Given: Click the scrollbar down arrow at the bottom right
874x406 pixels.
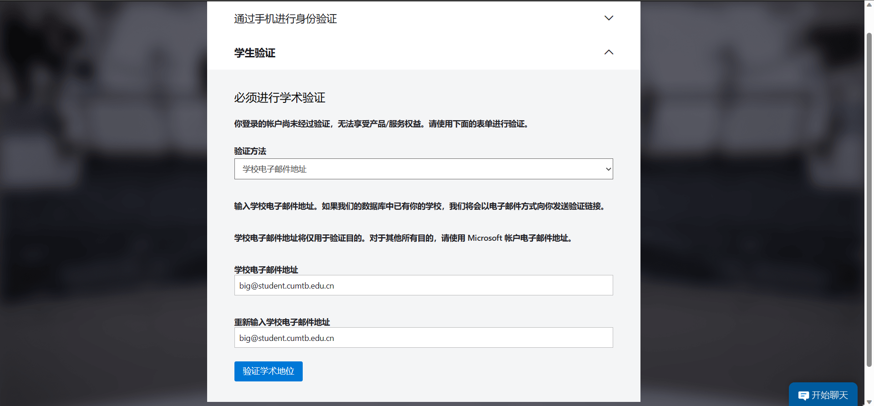Looking at the screenshot, I should [x=869, y=402].
